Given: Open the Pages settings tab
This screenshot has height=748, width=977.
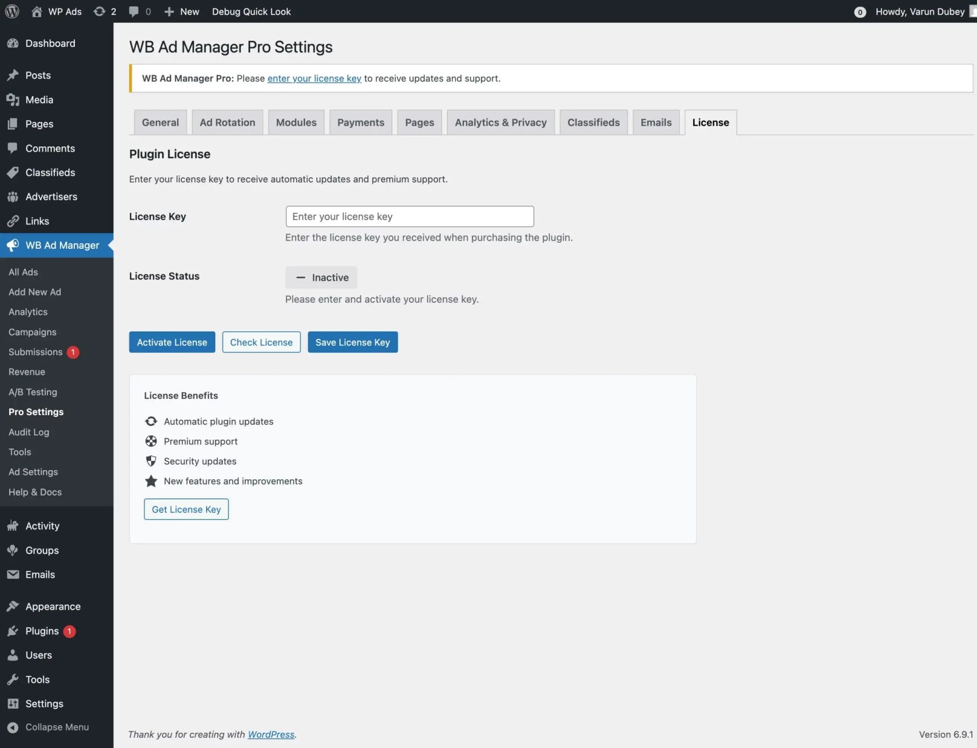Looking at the screenshot, I should 419,122.
